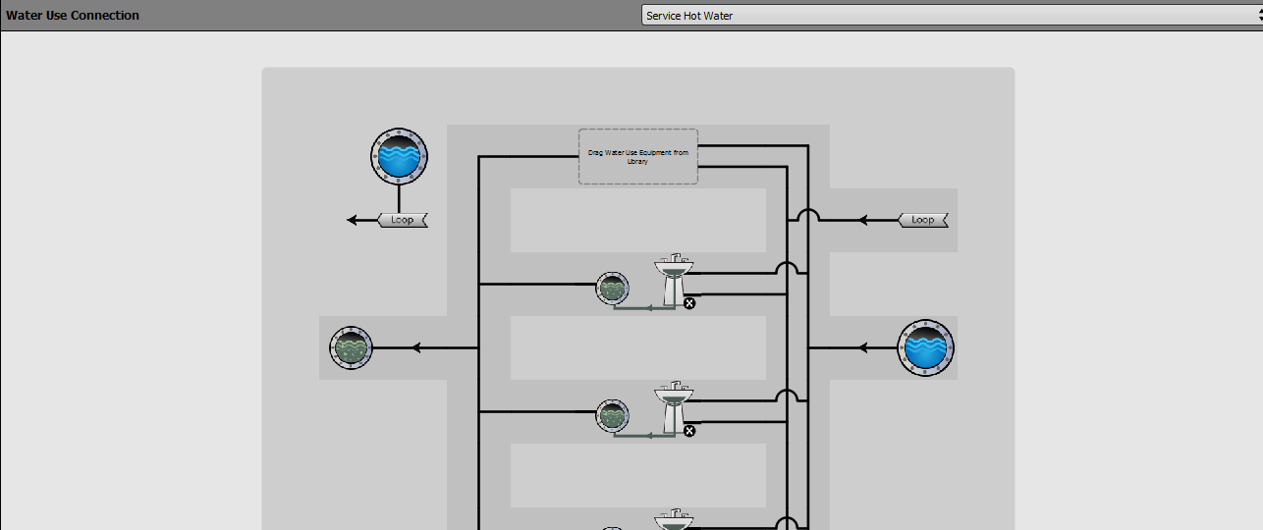Click the arrowhead pointing toward the left drain
The image size is (1263, 530).
416,347
